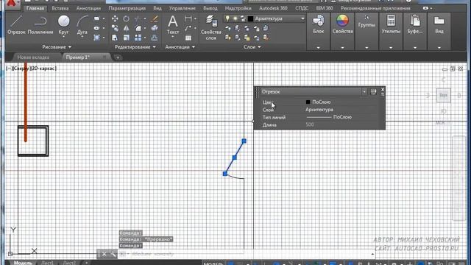Viewport: 471px width, 265px height.
Task: Open the Вид panel on ribbon
Action: point(439,24)
